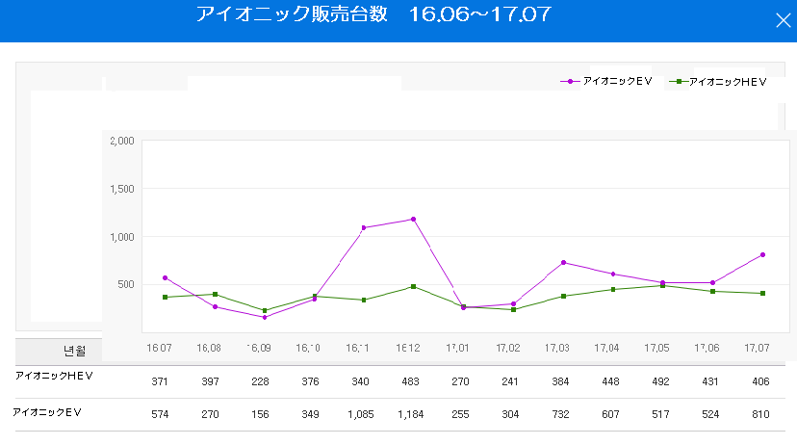Click the 500 y-axis label
797x445 pixels.
click(126, 284)
